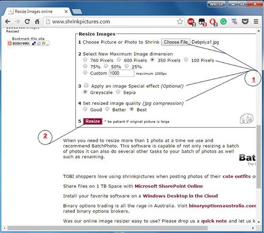Click the black mask extension icon
This screenshot has height=233, width=264.
202,22
